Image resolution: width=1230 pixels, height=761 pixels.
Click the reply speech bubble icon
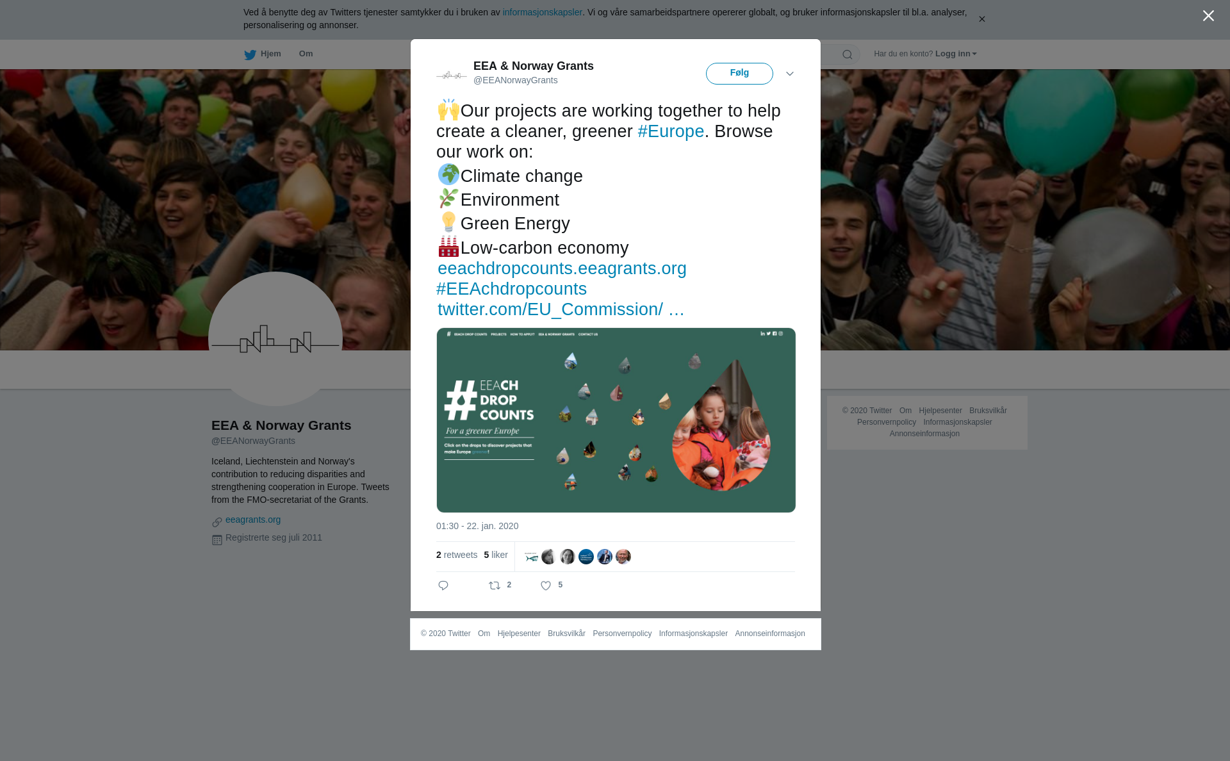point(443,585)
